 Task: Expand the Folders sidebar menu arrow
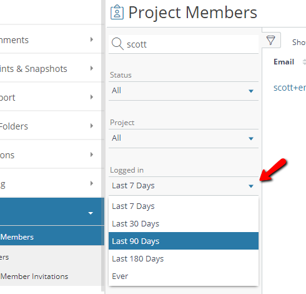pyautogui.click(x=92, y=126)
